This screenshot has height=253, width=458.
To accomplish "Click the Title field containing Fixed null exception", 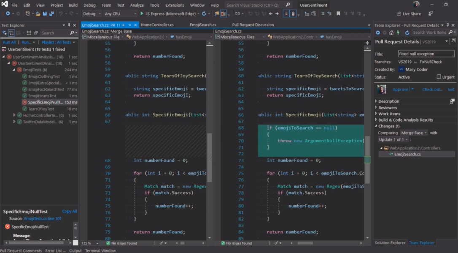I will pos(426,54).
